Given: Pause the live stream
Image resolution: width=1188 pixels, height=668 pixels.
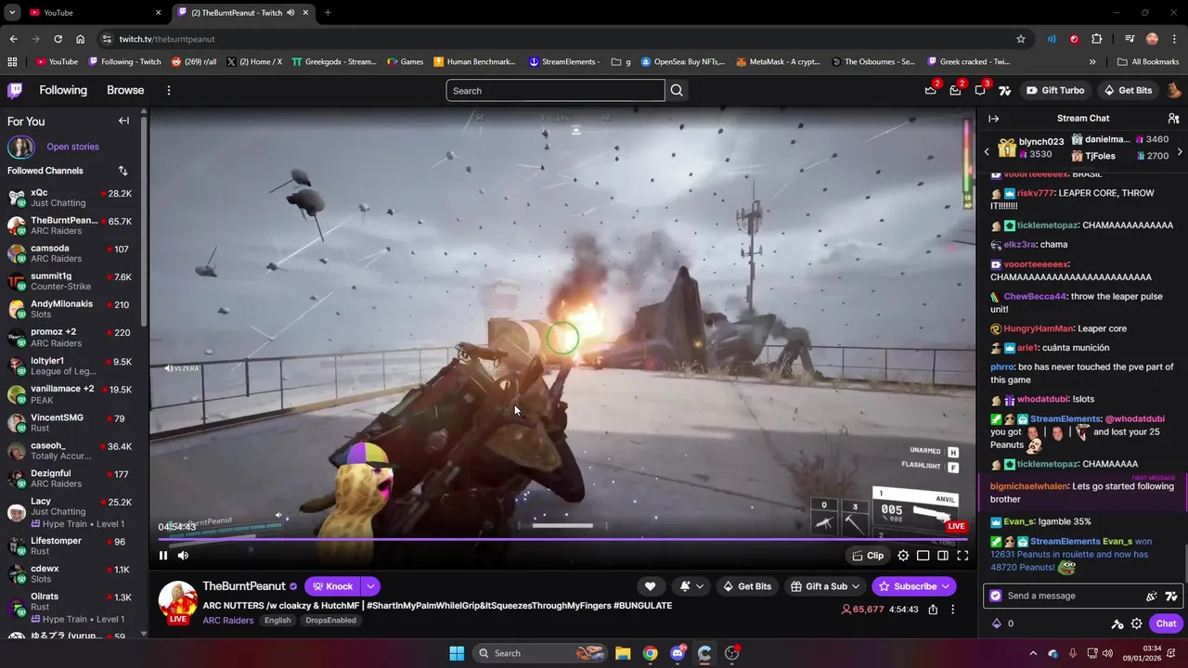Looking at the screenshot, I should [163, 556].
